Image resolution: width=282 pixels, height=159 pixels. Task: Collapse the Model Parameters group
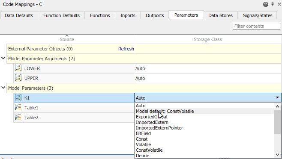click(x=3, y=88)
